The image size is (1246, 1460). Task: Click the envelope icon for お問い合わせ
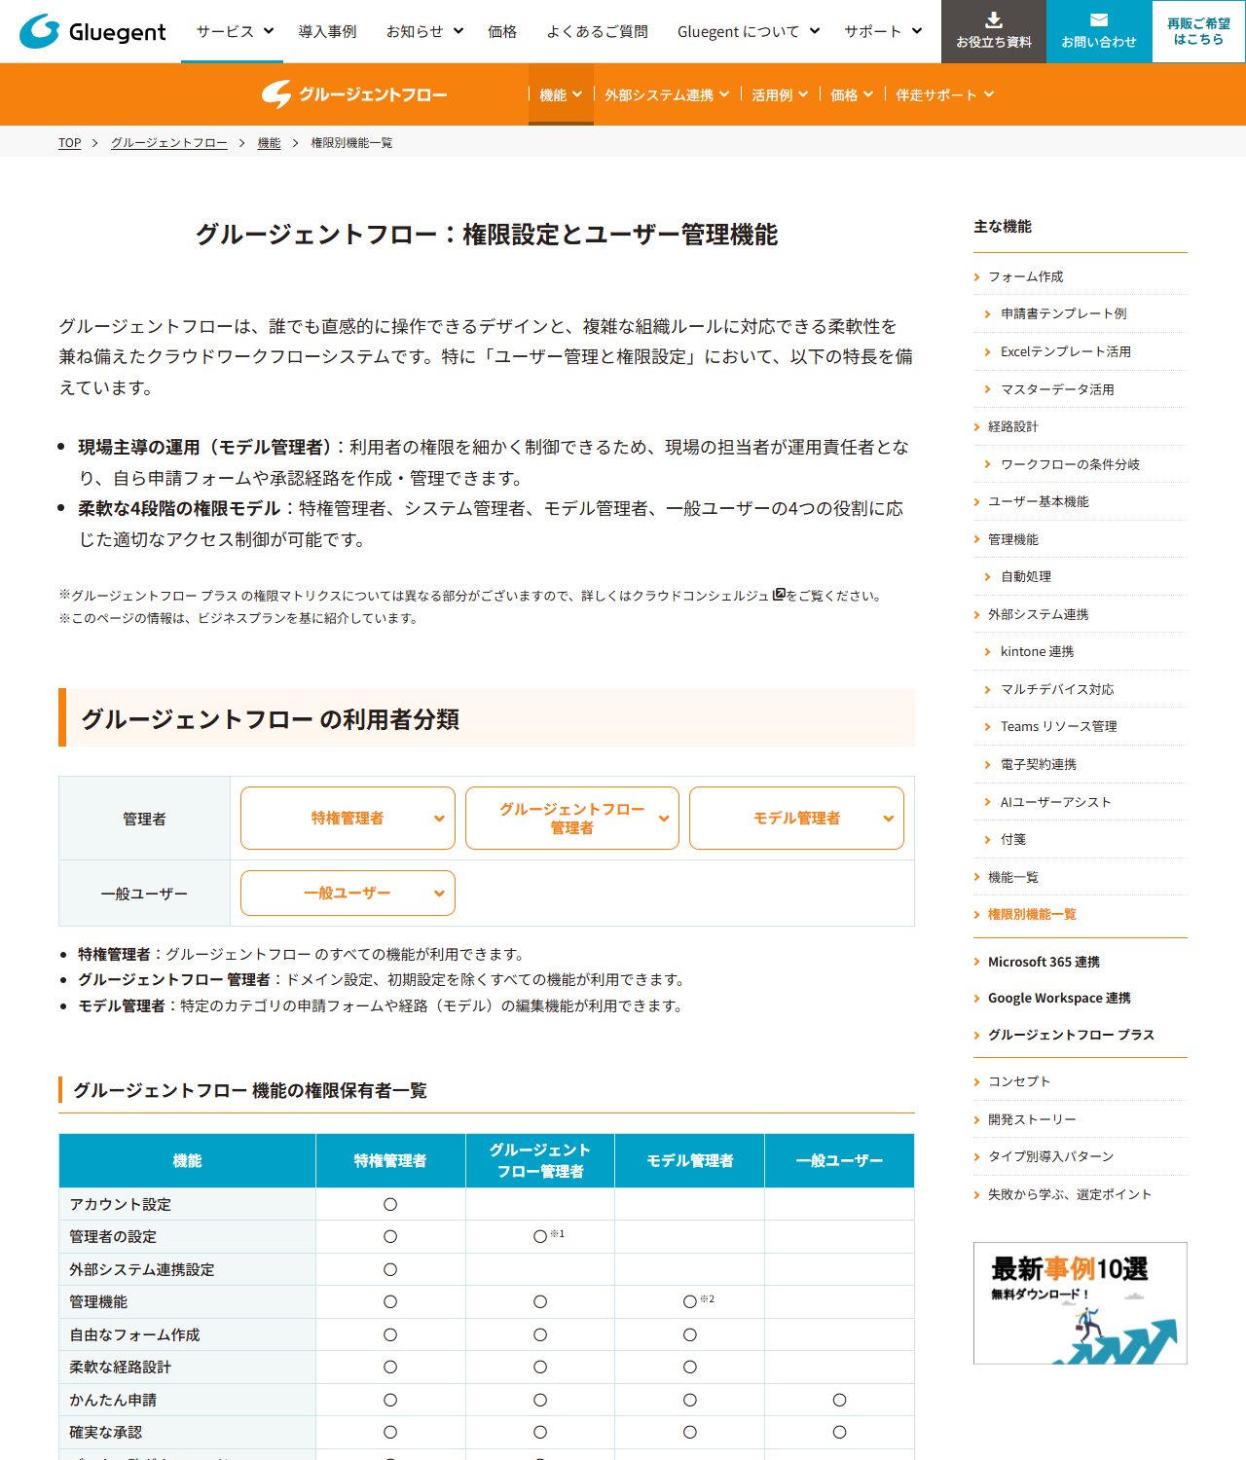(x=1099, y=19)
